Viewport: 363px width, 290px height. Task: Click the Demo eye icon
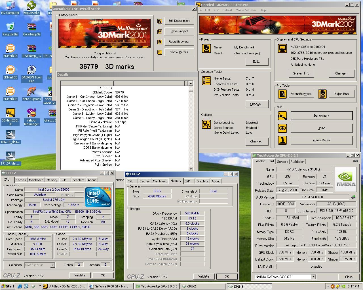282,128
